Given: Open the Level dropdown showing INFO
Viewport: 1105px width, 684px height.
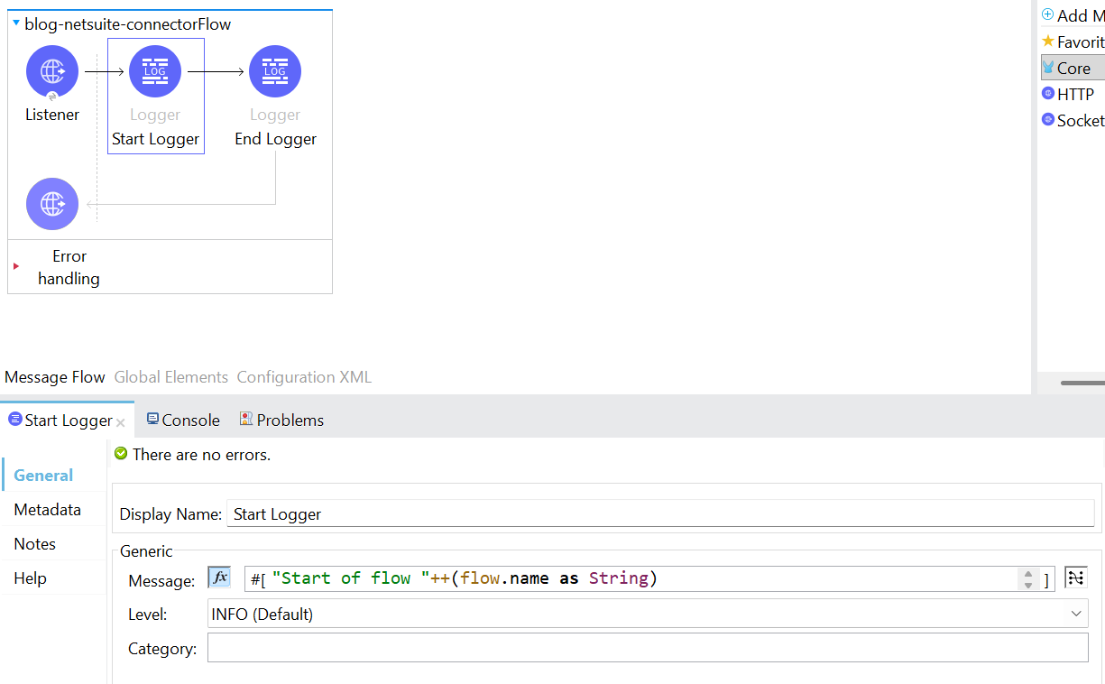Looking at the screenshot, I should (x=647, y=614).
